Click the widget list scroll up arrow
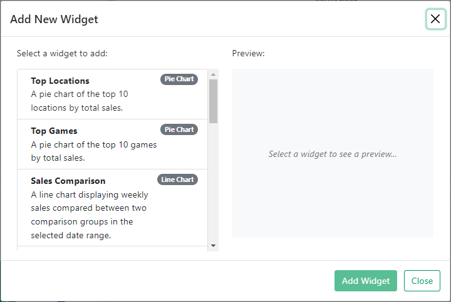This screenshot has width=451, height=302. point(213,74)
